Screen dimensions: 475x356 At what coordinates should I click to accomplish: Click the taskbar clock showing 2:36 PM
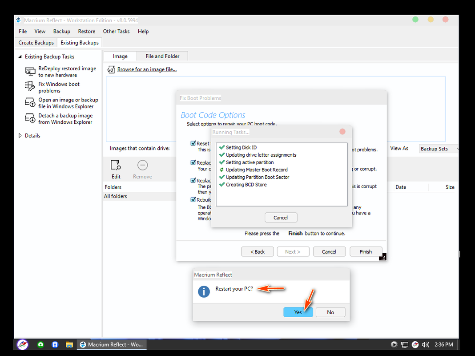point(444,344)
